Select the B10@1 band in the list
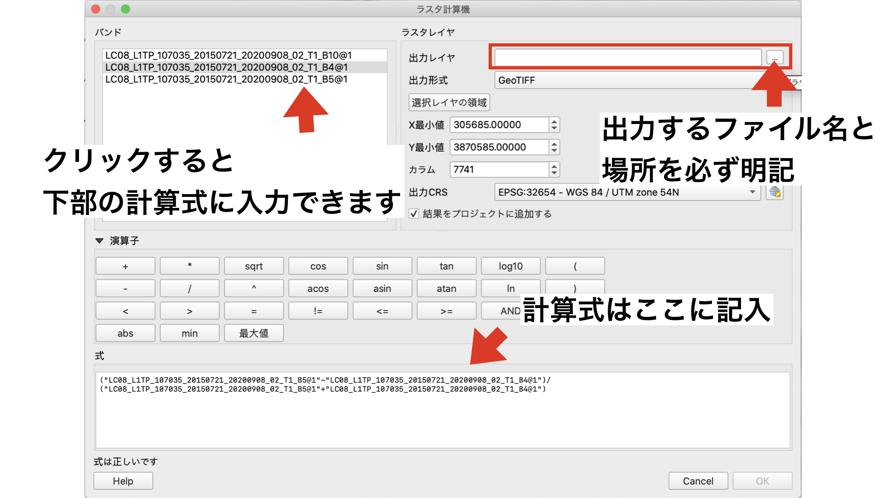Viewport: 886px width, 498px height. pyautogui.click(x=245, y=55)
